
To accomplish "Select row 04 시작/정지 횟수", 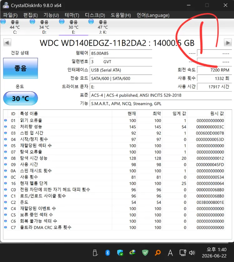I will tap(114, 139).
